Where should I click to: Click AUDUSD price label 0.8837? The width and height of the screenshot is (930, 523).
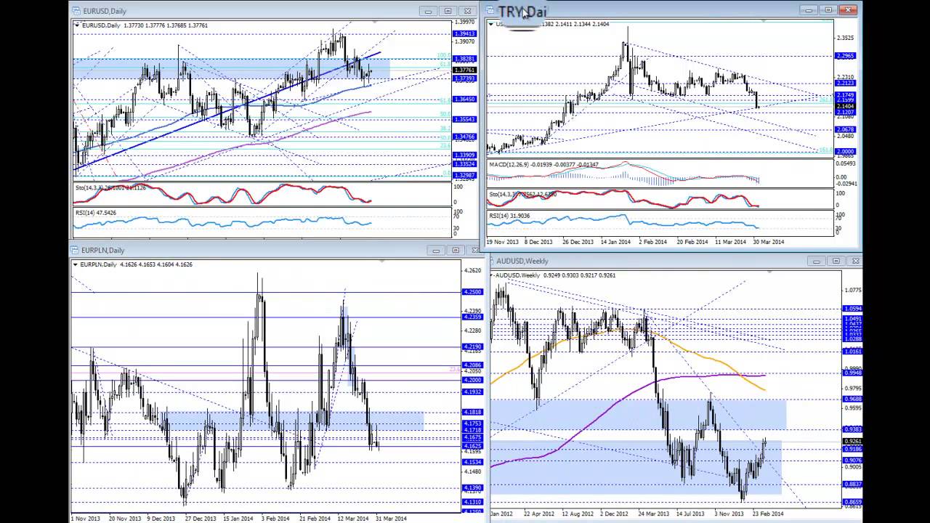coord(852,484)
